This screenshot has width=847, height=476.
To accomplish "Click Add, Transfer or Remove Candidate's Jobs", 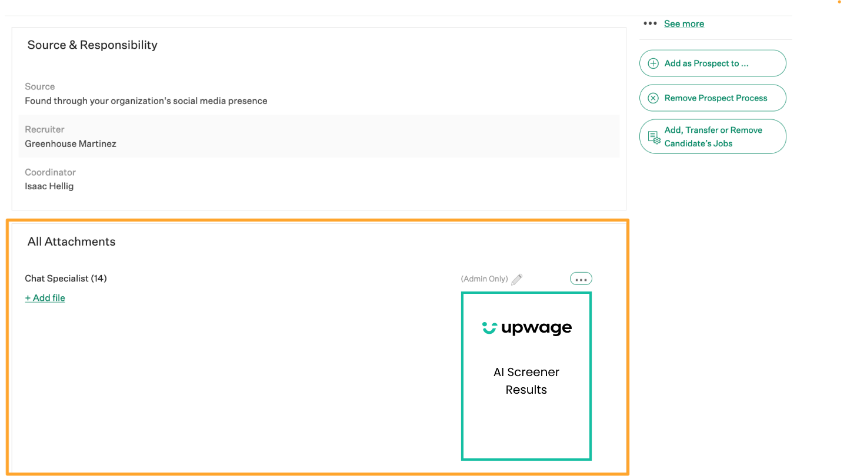I will point(713,136).
